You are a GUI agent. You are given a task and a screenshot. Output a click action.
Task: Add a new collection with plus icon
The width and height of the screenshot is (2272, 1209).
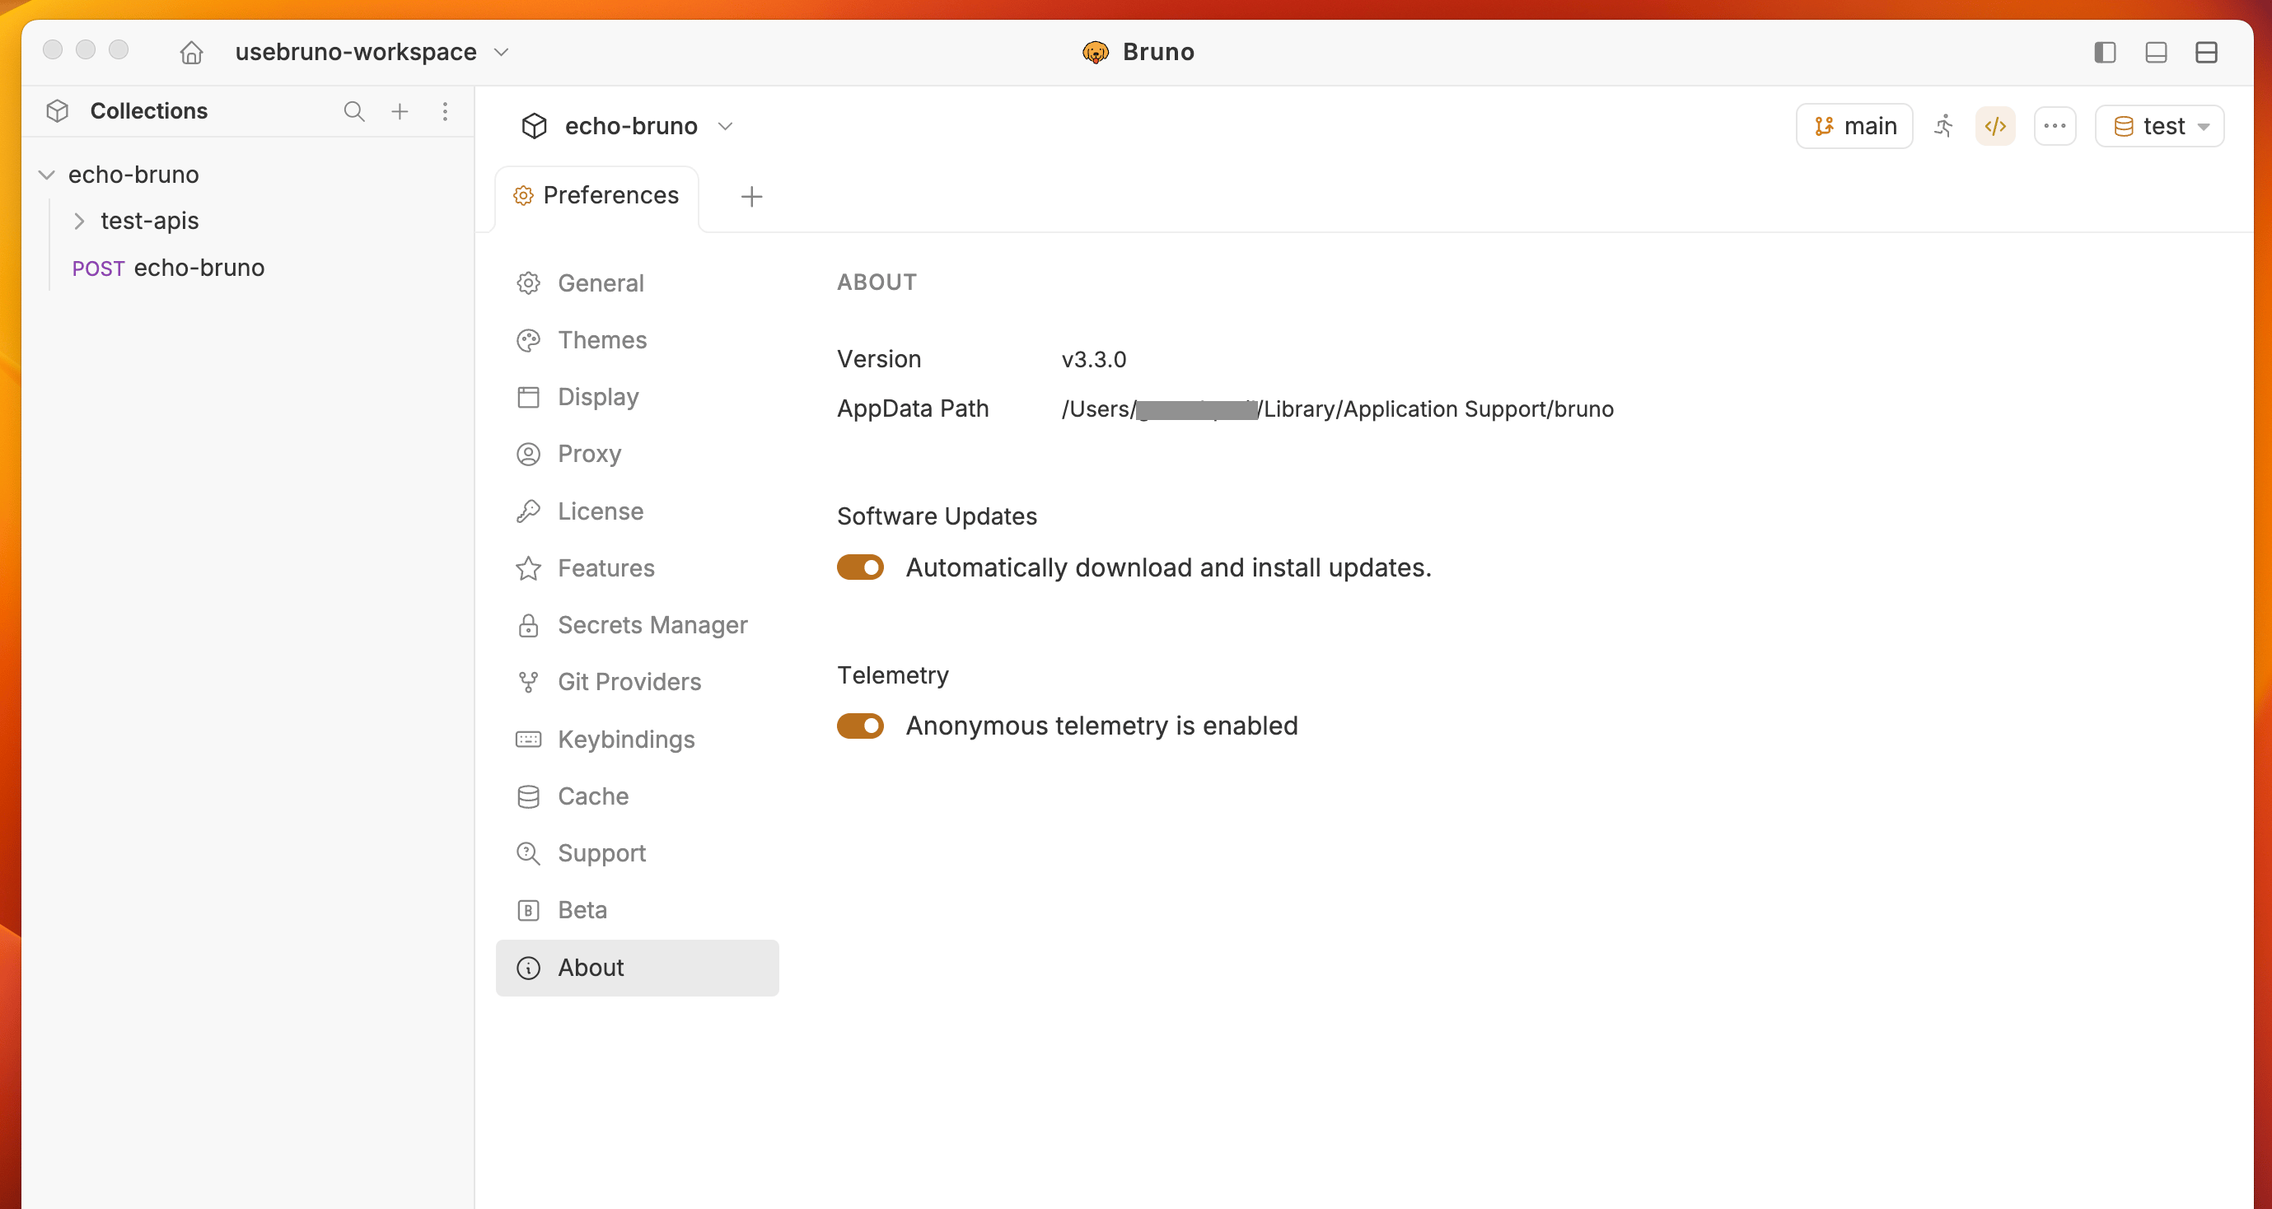pos(400,111)
